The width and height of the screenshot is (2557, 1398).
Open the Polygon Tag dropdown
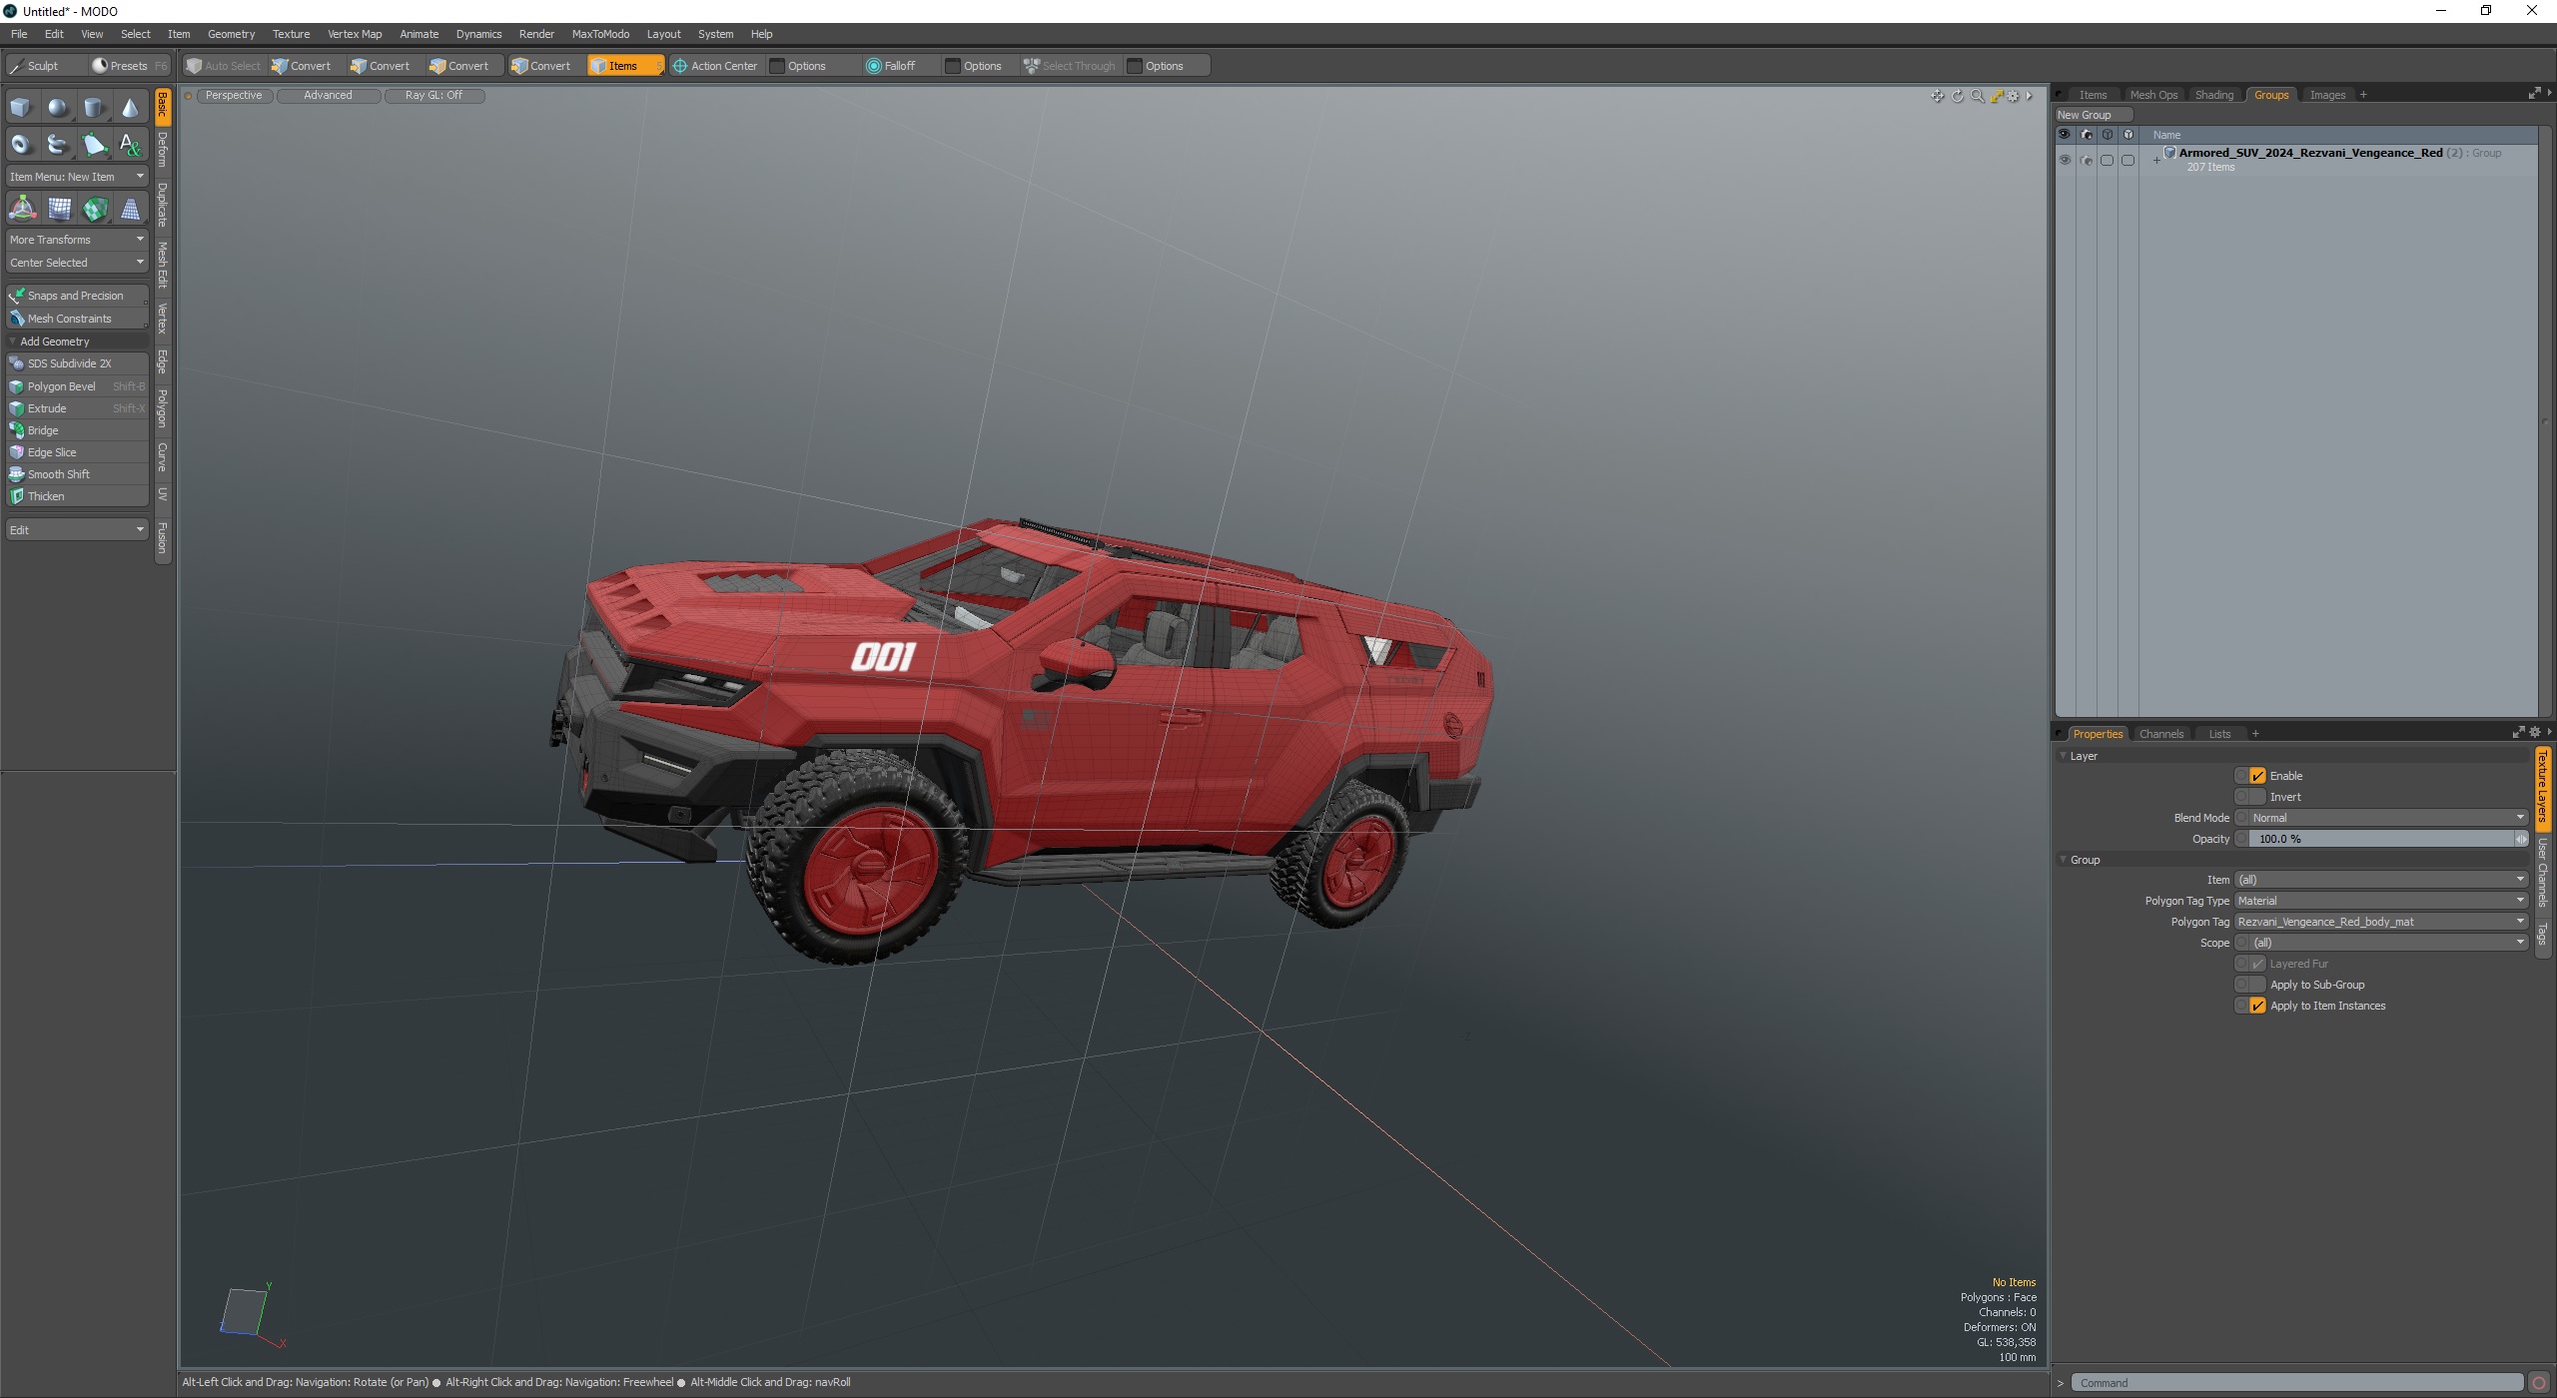(2381, 922)
